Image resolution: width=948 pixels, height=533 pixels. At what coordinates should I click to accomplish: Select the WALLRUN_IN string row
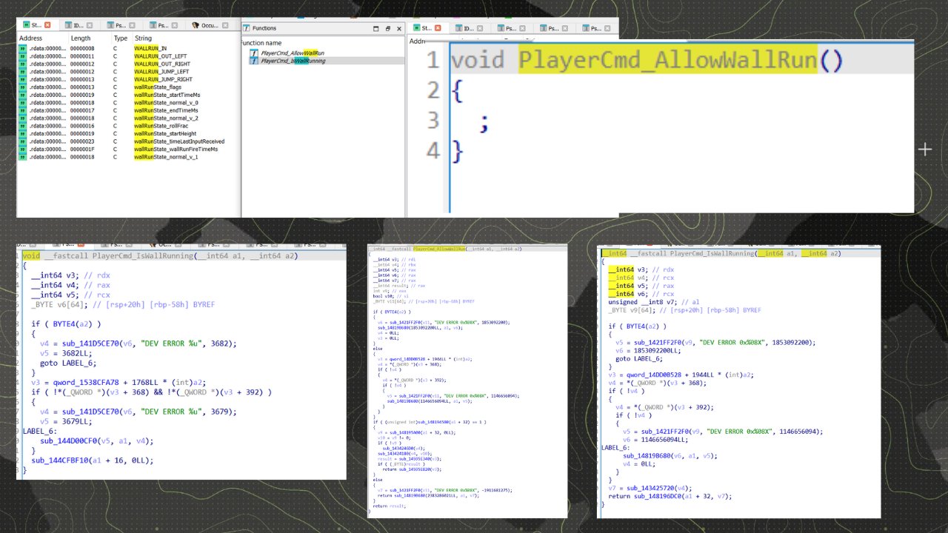pos(129,48)
